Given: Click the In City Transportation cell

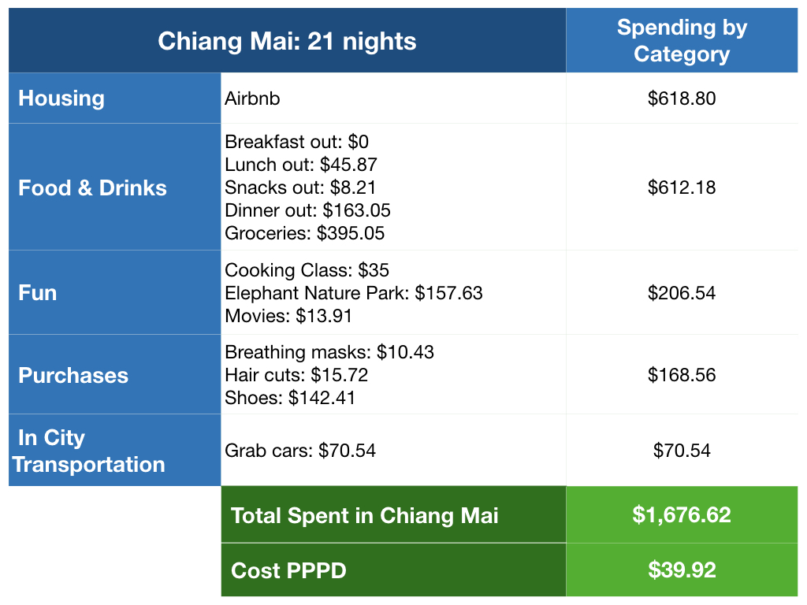Looking at the screenshot, I should (x=114, y=451).
